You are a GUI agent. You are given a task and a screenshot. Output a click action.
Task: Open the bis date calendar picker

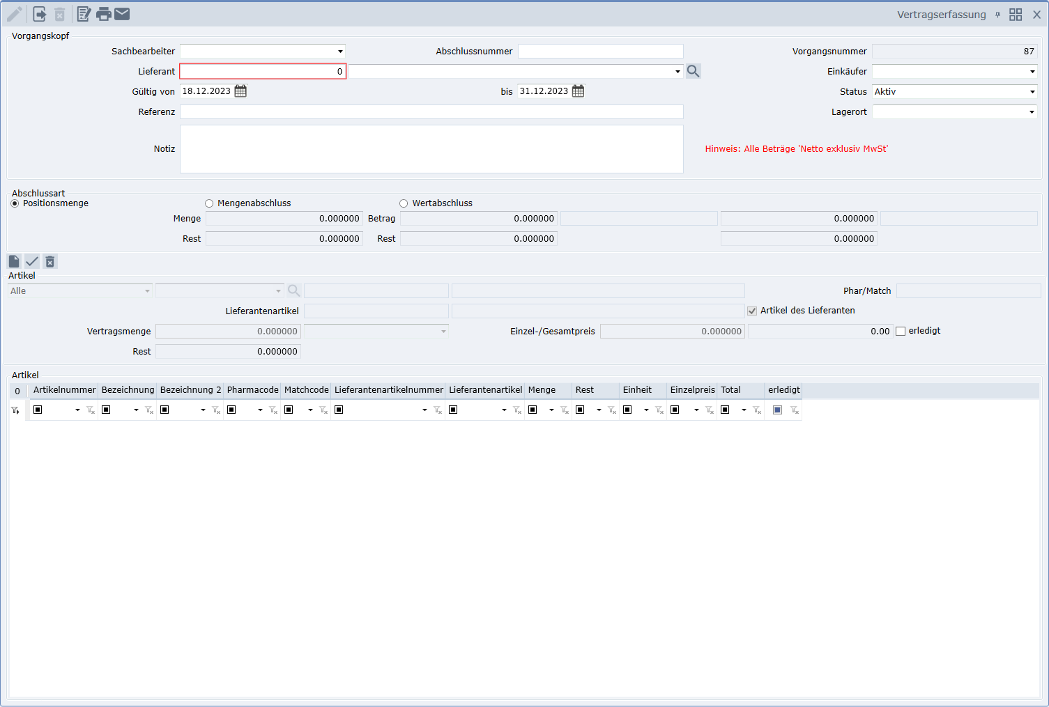pos(578,91)
